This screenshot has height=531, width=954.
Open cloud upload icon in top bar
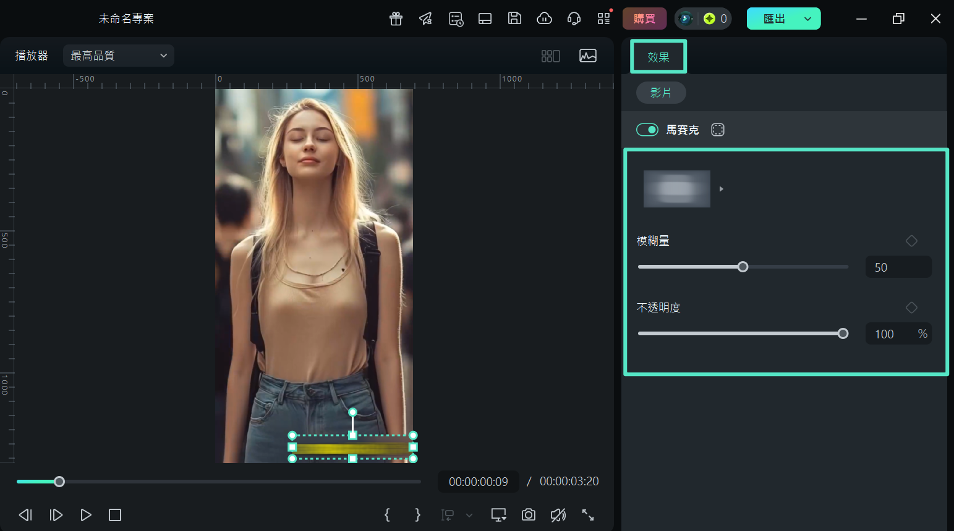click(544, 19)
